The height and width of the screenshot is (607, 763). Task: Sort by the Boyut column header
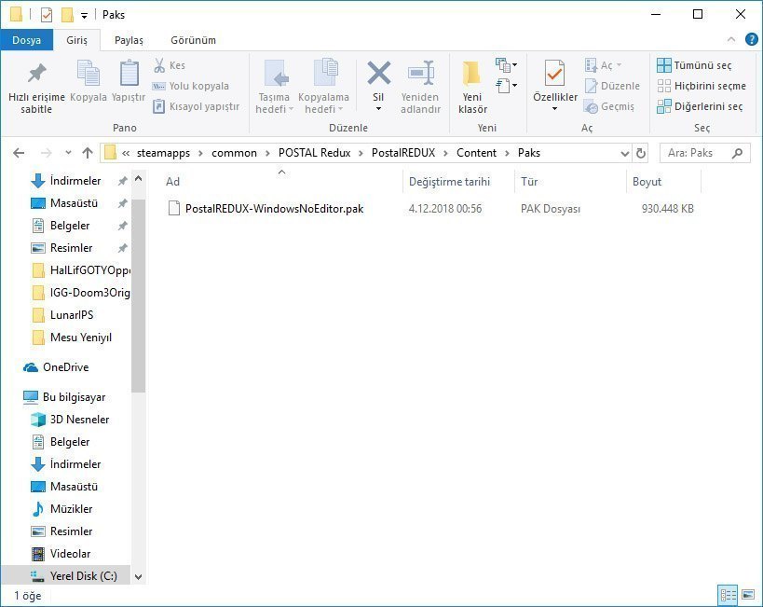click(x=663, y=182)
